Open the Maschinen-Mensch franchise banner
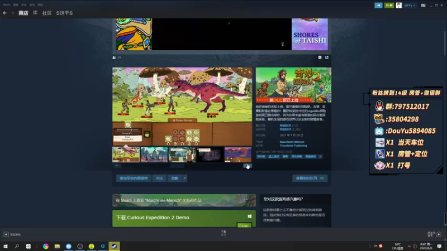447x251 pixels. pyautogui.click(x=184, y=200)
